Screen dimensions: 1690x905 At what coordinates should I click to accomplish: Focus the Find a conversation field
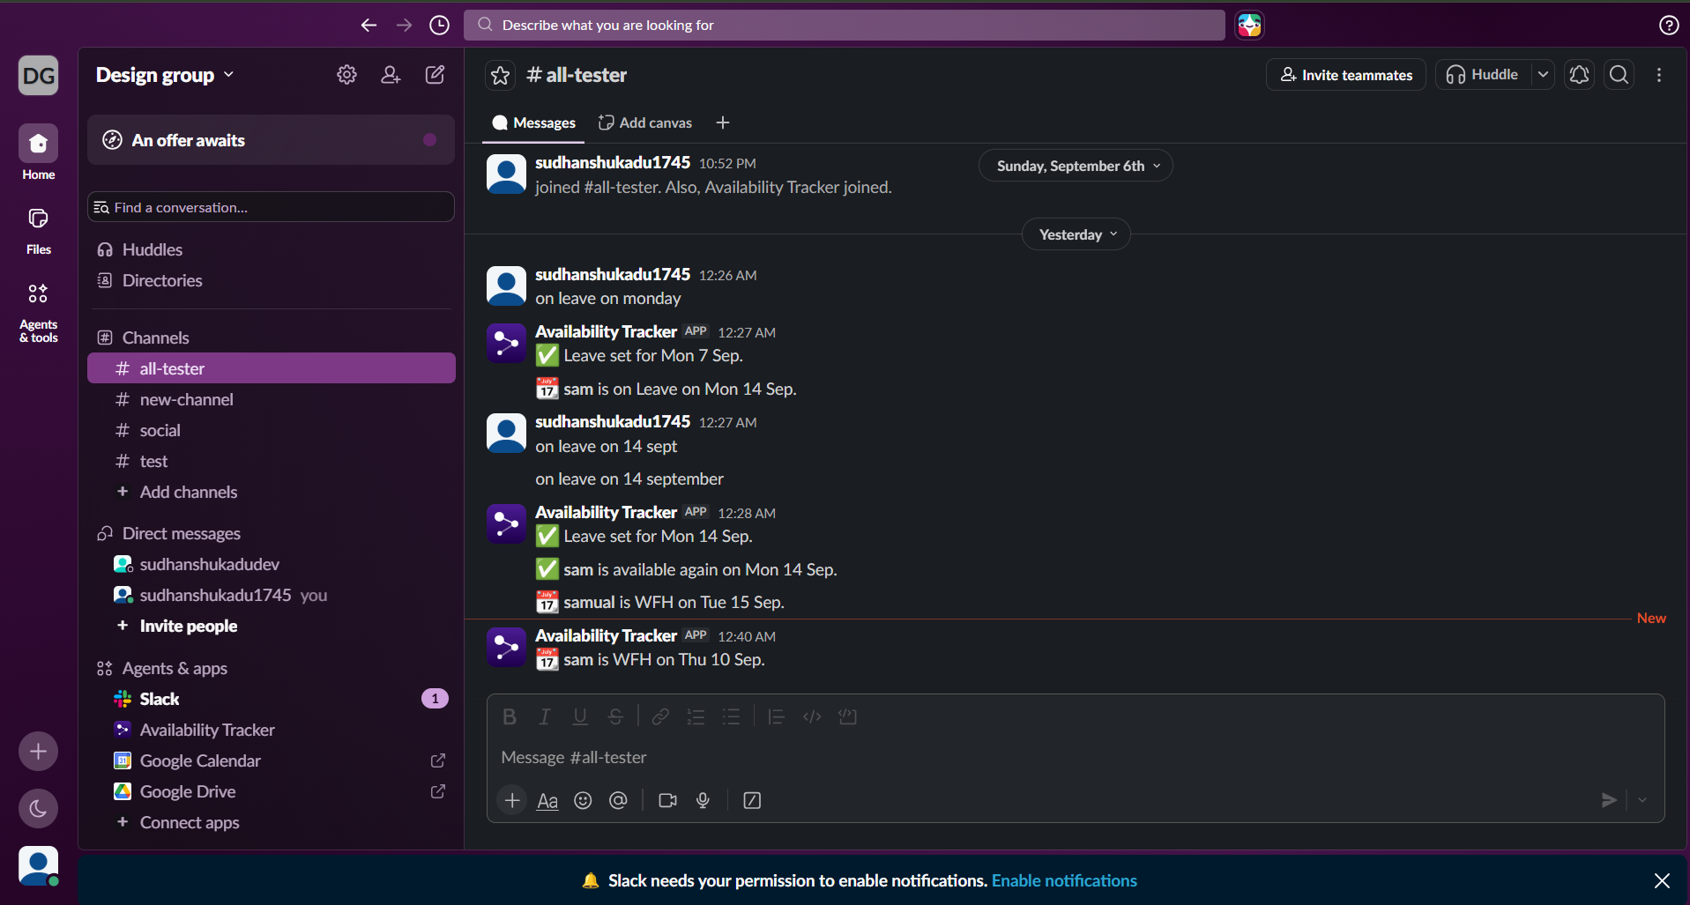(x=271, y=207)
